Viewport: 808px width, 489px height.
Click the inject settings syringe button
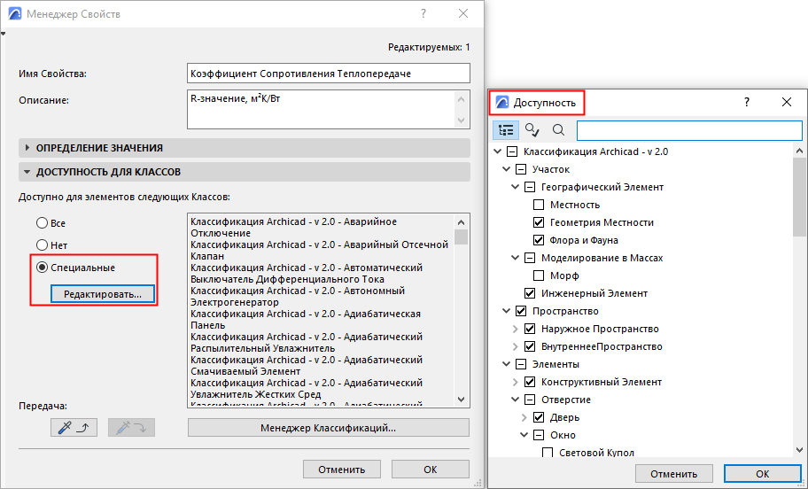tap(131, 428)
